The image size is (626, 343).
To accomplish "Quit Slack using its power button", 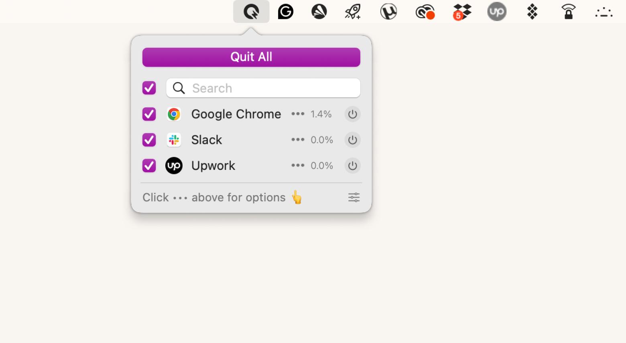I will point(352,140).
